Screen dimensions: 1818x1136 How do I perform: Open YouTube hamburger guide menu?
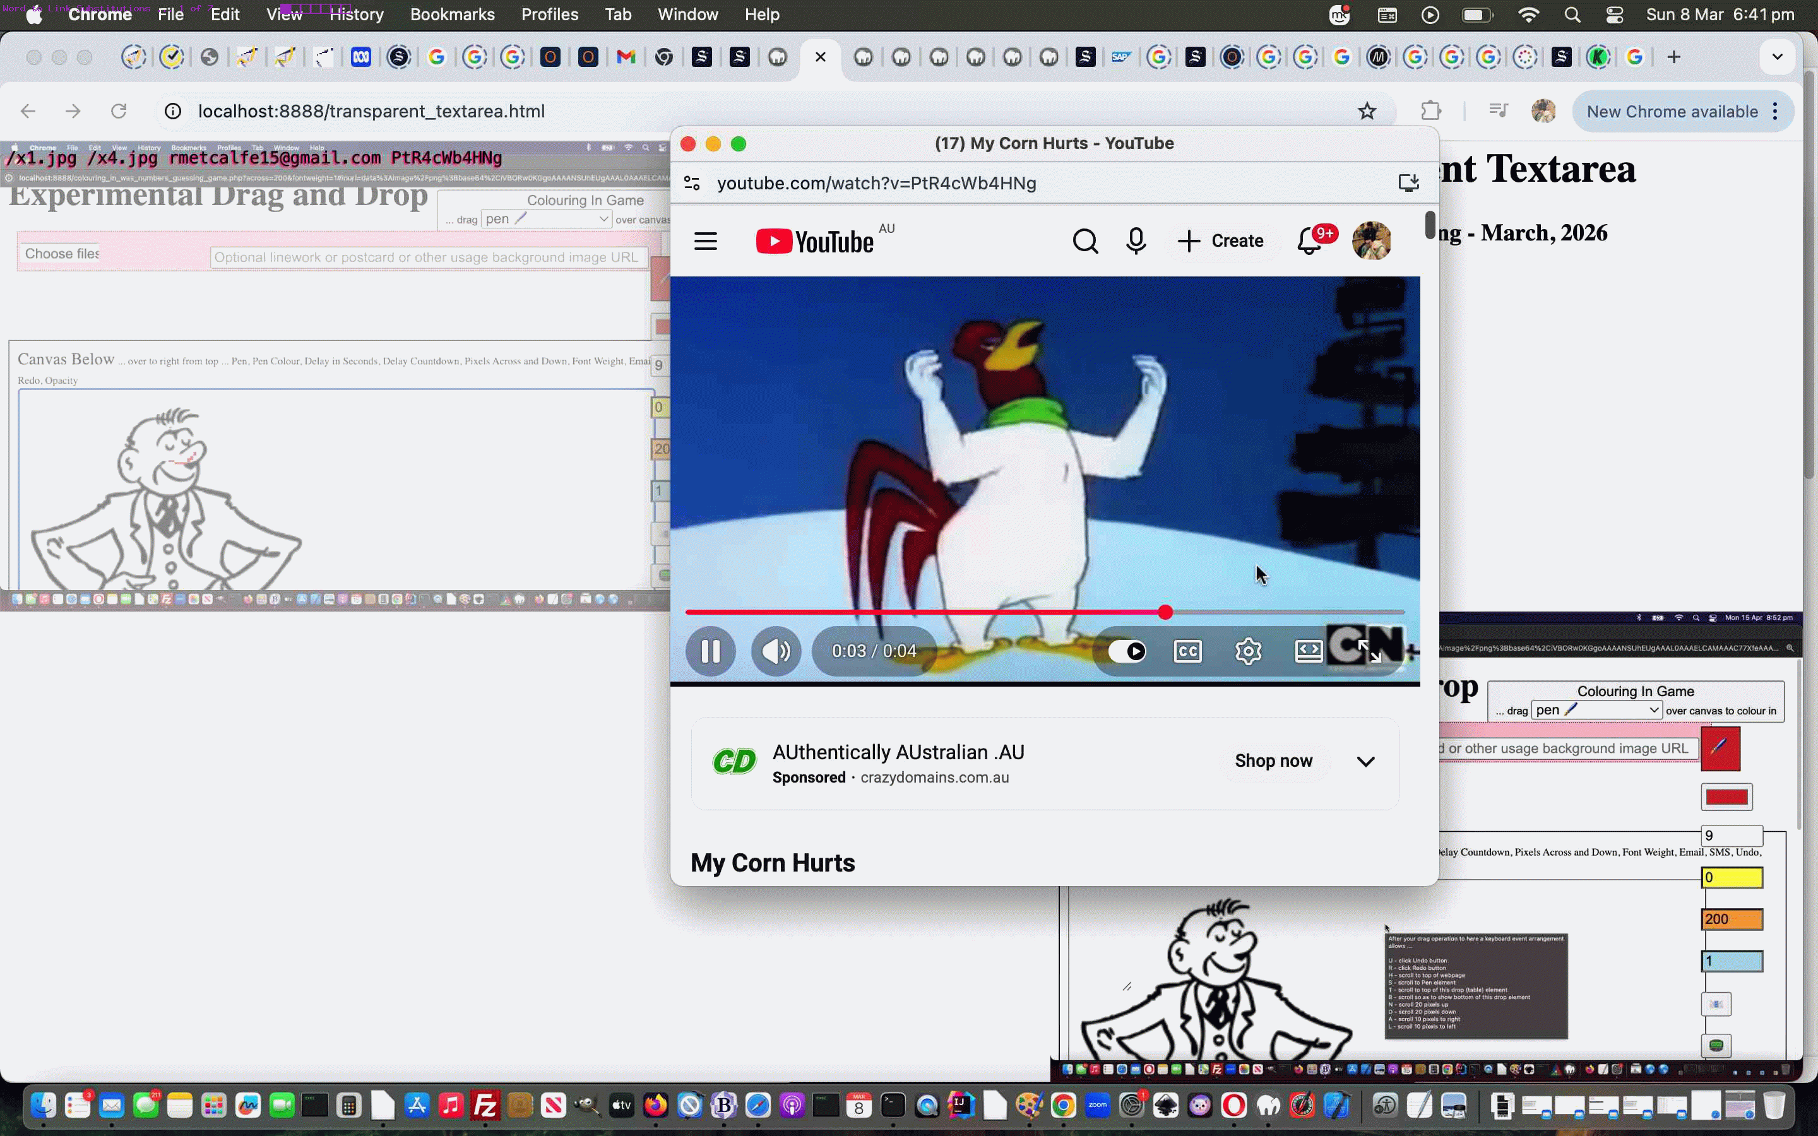705,241
